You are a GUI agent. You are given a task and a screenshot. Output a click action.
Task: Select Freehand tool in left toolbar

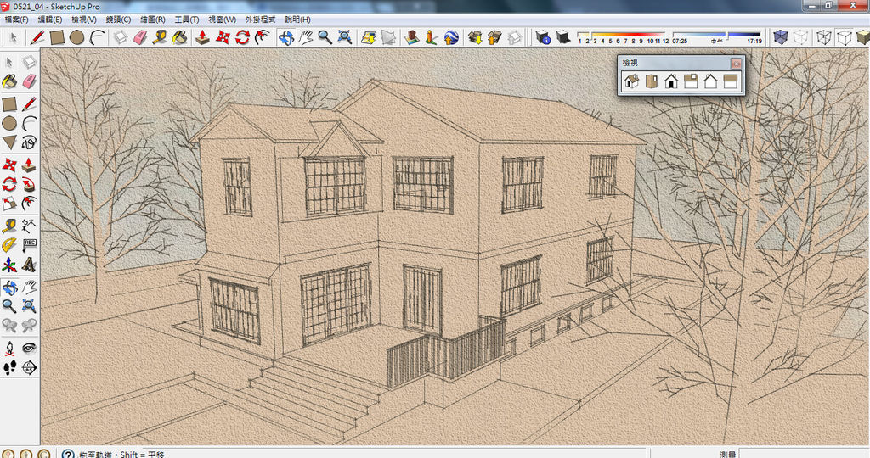29,142
